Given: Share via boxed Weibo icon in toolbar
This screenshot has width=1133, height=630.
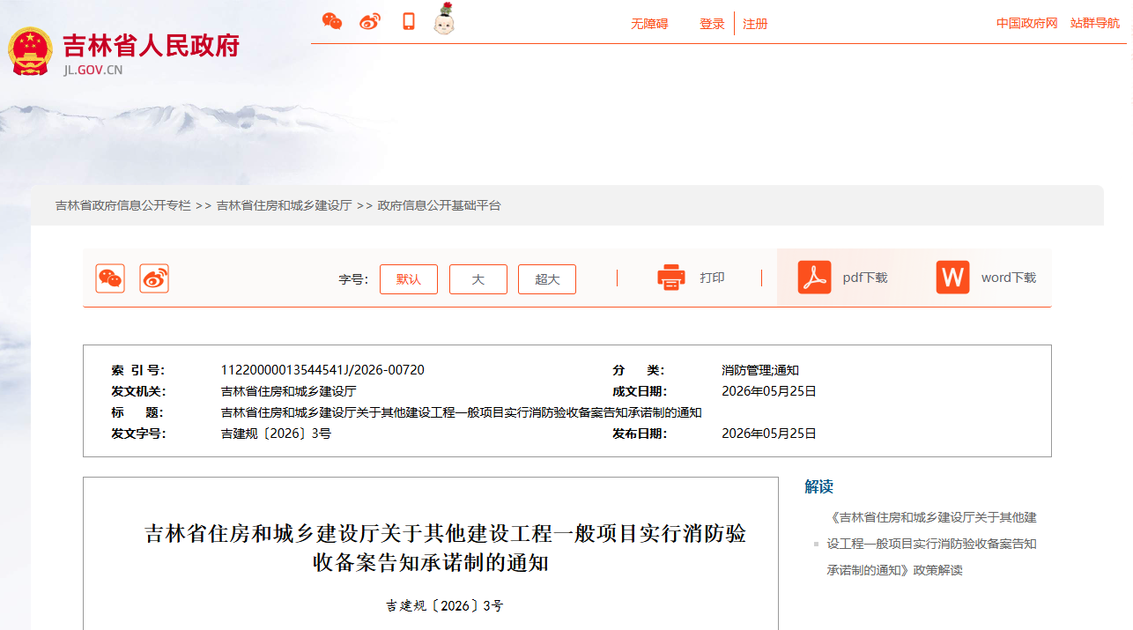Looking at the screenshot, I should (154, 278).
